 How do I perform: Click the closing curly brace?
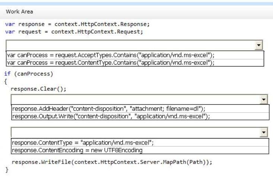[7, 170]
